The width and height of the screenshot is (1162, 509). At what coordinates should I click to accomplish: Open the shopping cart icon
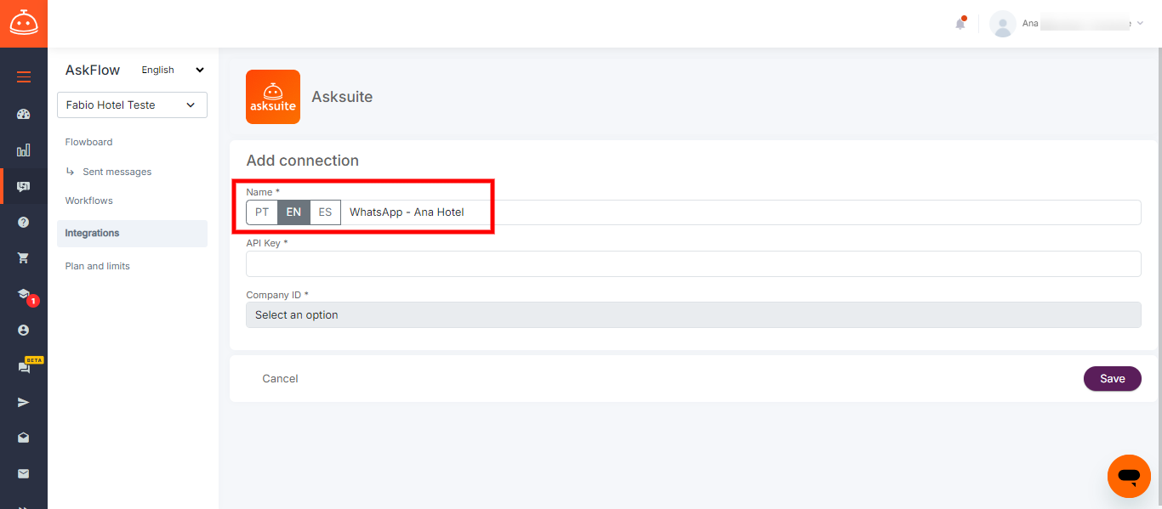24,257
